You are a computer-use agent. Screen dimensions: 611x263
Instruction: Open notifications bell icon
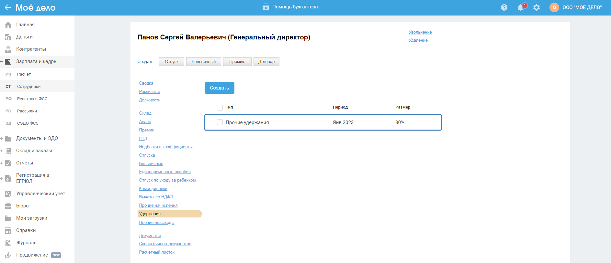click(520, 7)
